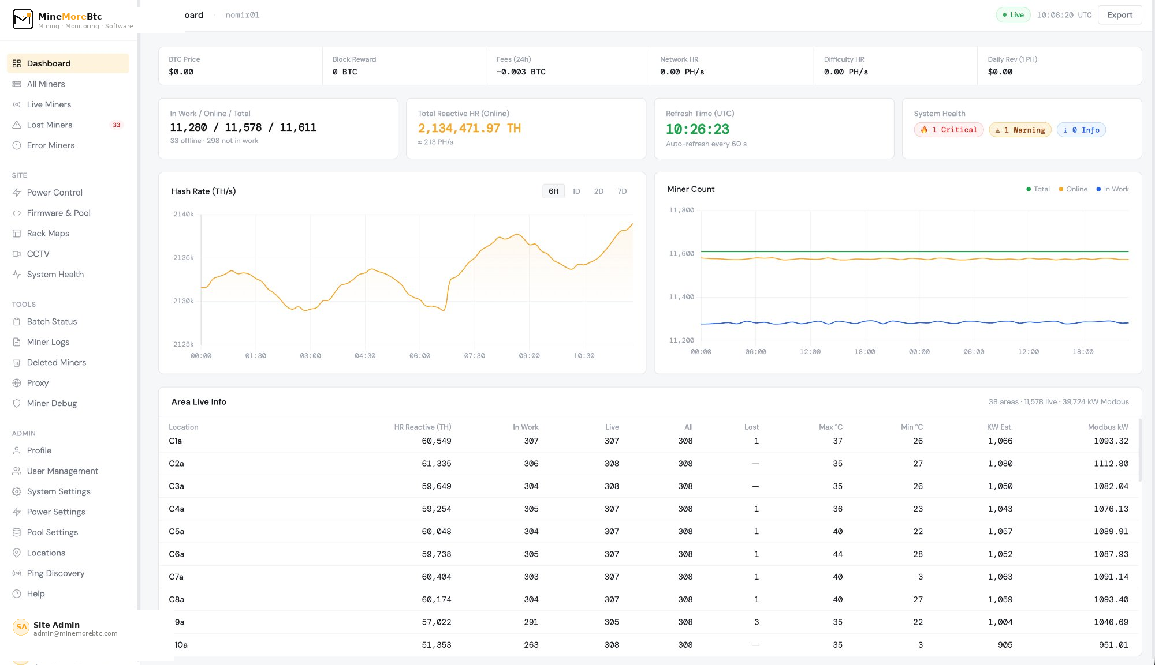Select the 2D time range option
The width and height of the screenshot is (1155, 665).
pos(598,191)
